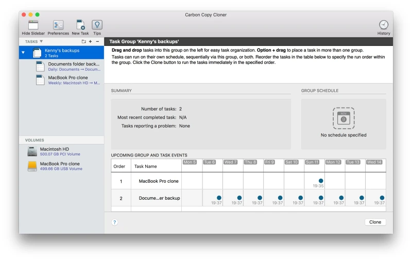Screen dimensions: 412x261
Task: Open the History clock icon
Action: [x=384, y=25]
